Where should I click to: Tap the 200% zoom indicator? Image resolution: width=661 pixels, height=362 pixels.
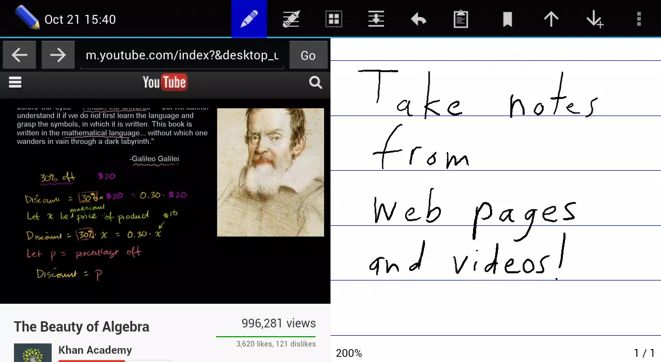349,353
